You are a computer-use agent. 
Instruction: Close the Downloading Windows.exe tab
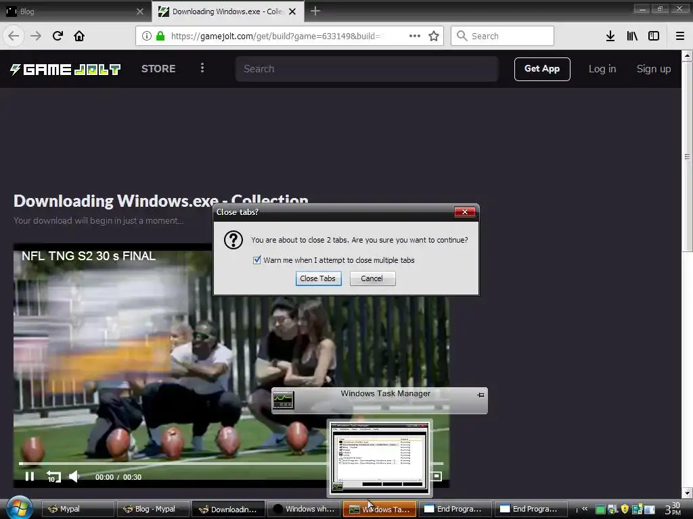(292, 11)
